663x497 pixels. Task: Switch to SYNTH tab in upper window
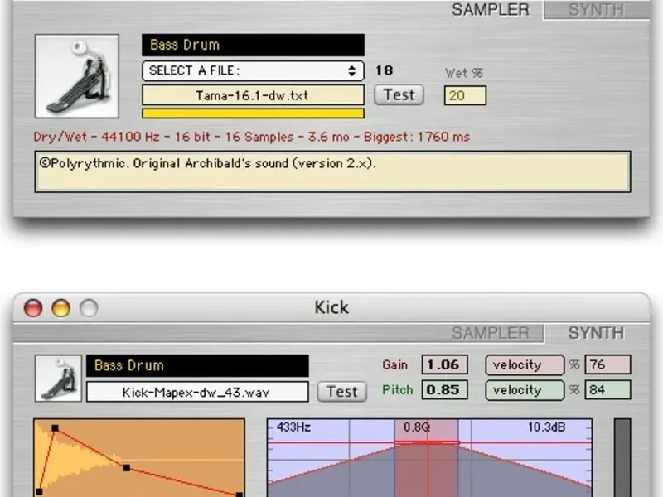coord(596,10)
